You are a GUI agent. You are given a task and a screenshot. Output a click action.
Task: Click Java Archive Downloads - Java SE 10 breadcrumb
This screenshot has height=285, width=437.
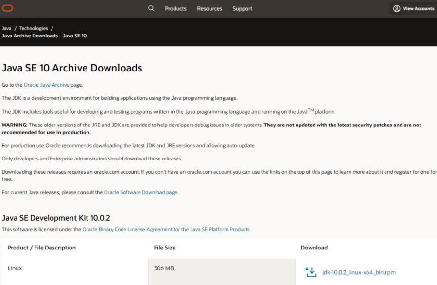(44, 36)
